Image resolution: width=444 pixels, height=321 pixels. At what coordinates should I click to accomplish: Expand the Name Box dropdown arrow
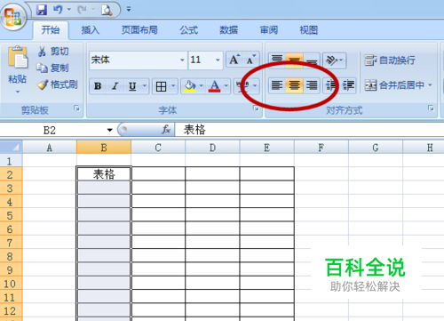[110, 130]
